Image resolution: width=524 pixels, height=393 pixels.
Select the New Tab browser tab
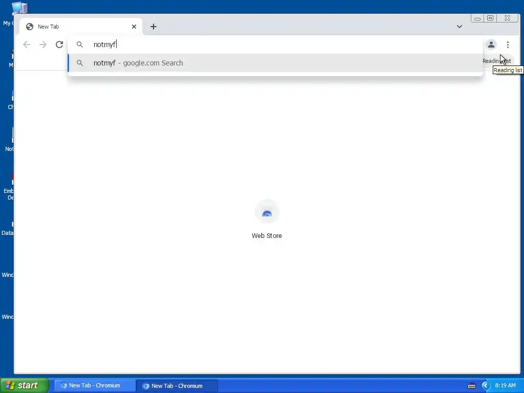(x=81, y=27)
